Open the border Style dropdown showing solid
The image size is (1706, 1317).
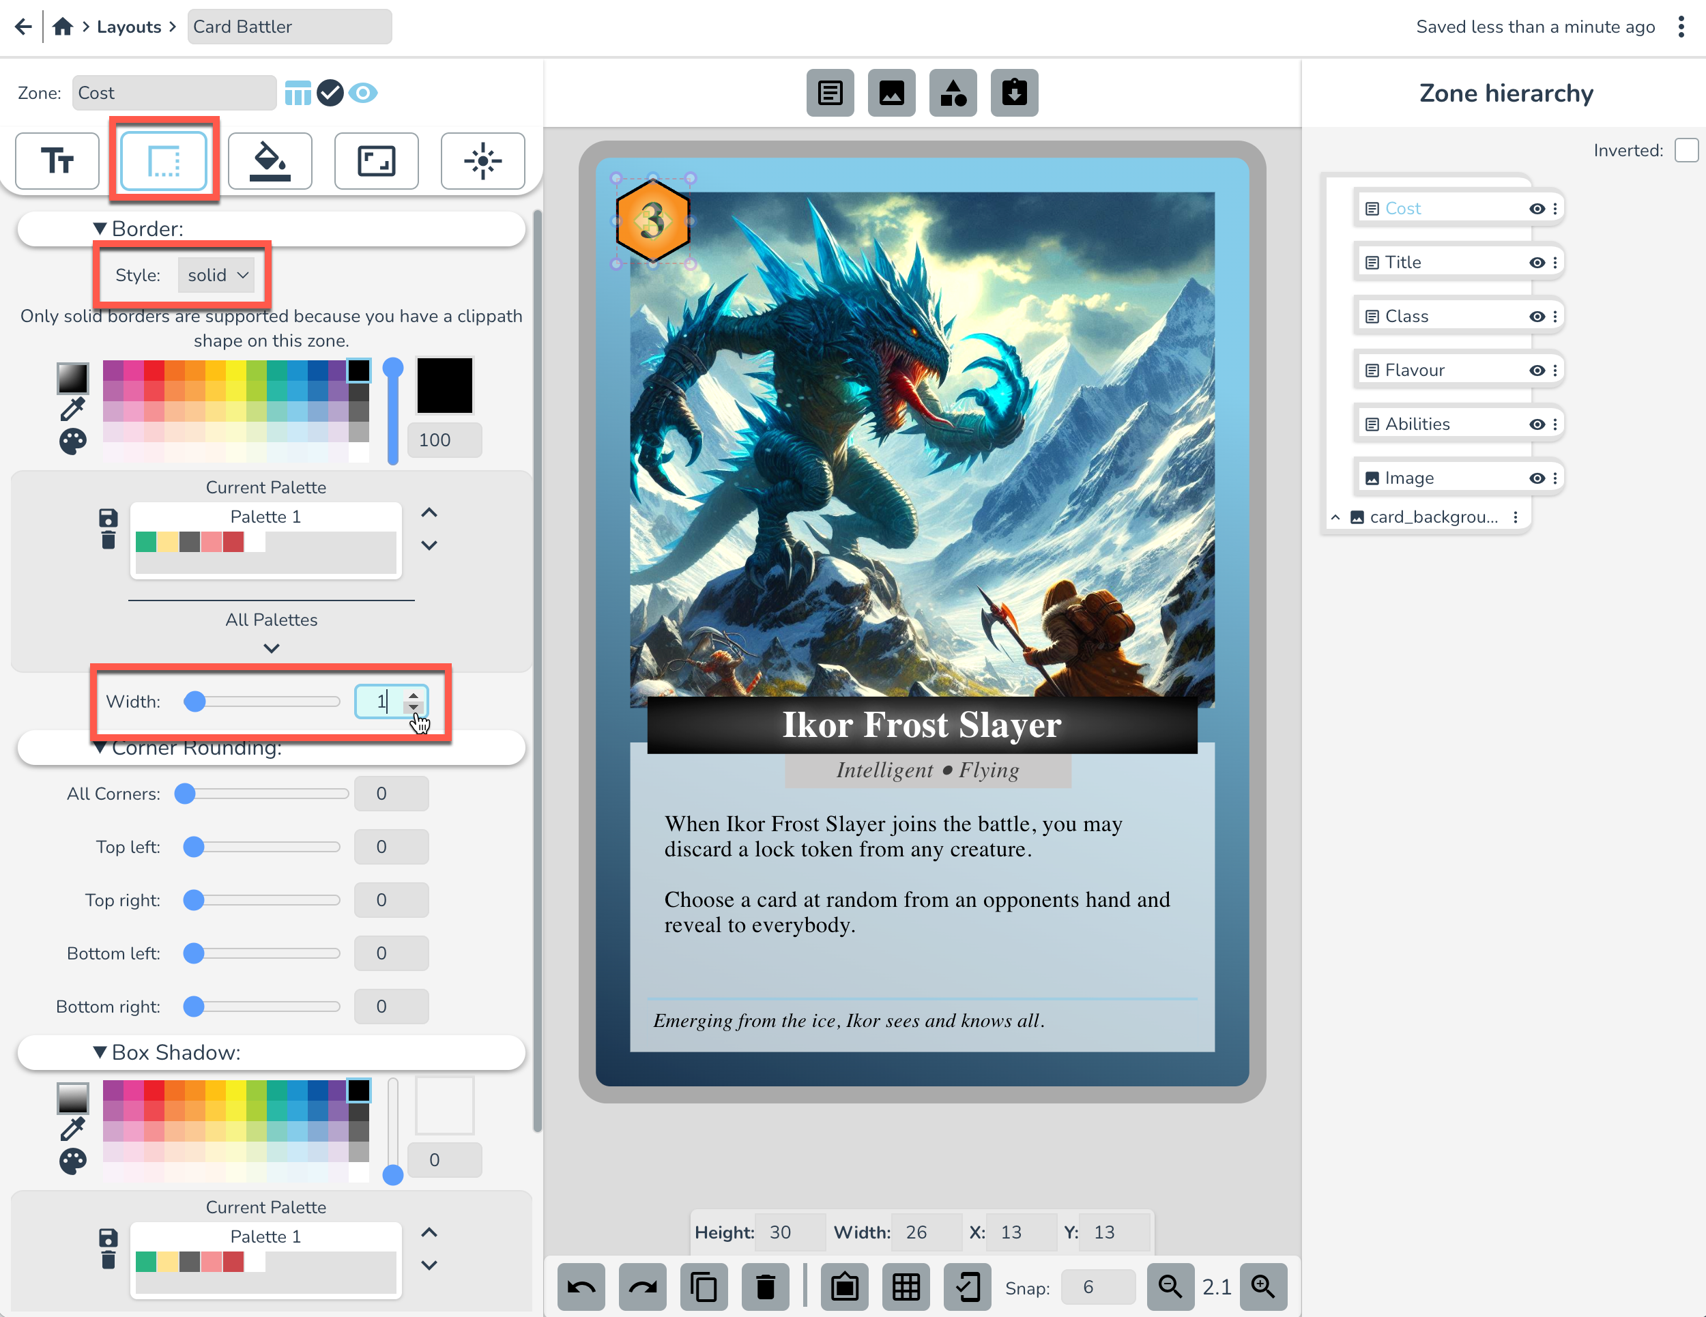216,275
